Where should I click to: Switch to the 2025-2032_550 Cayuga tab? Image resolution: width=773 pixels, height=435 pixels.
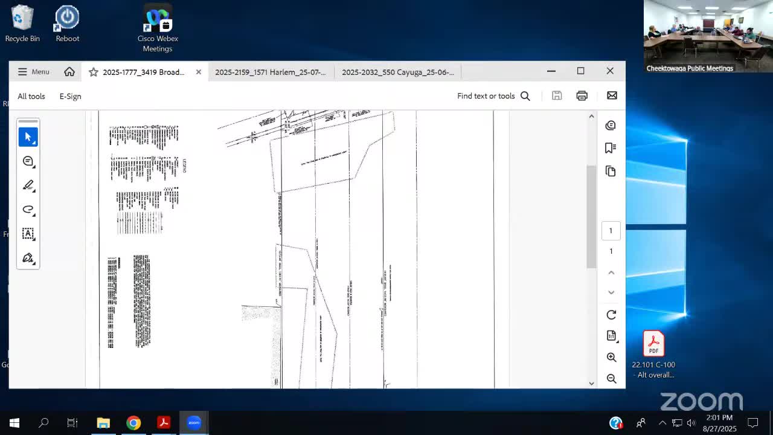397,72
